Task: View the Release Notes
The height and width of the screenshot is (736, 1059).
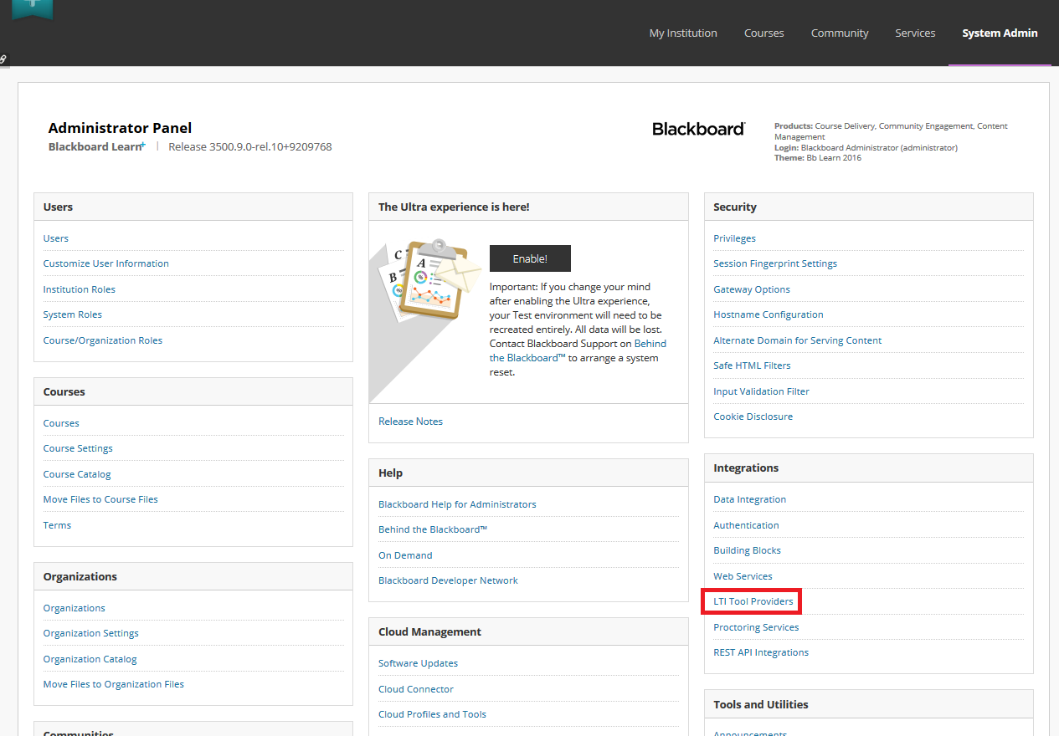Action: (411, 422)
